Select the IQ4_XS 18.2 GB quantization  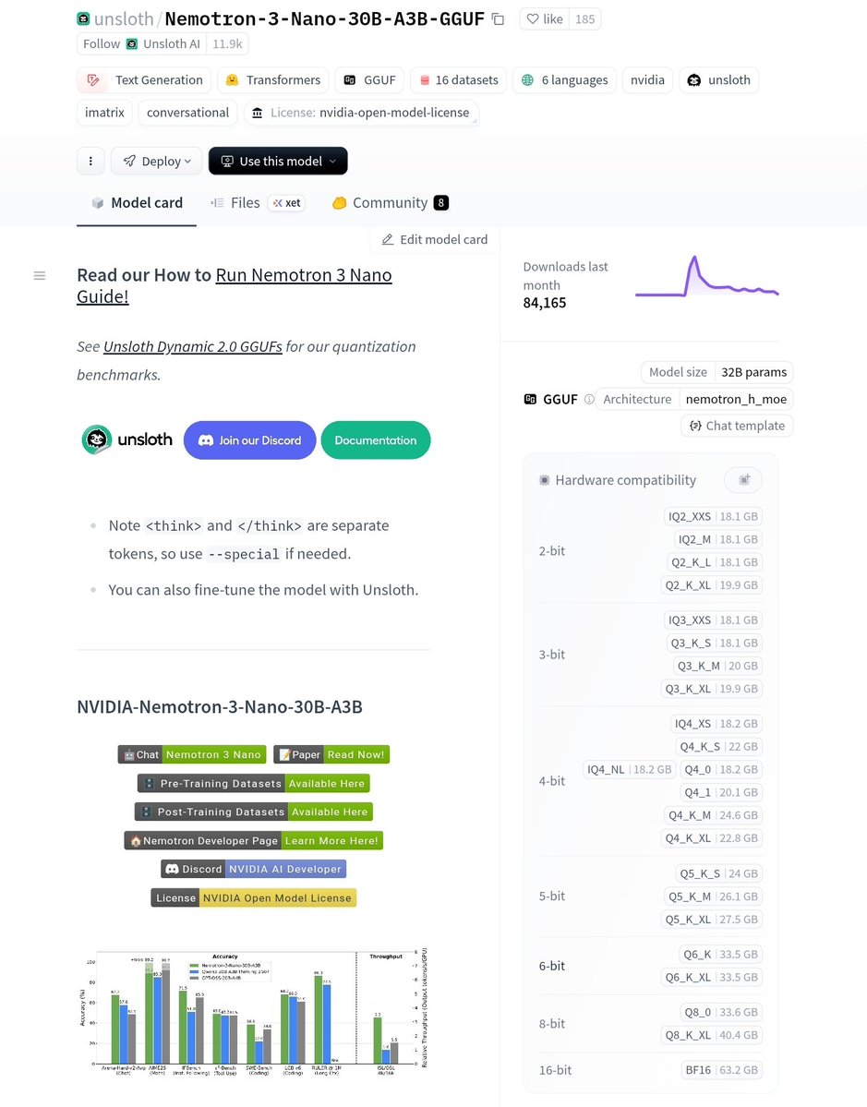click(x=716, y=724)
